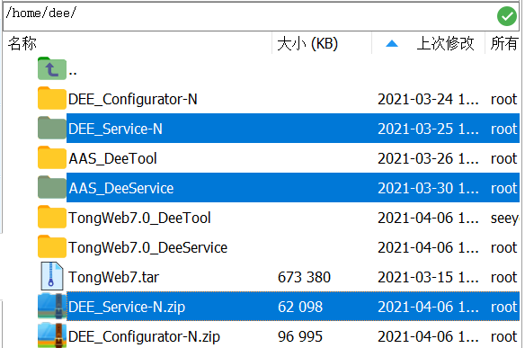Click the selected DEE_Service-N folder icon
Viewport: 525px width, 348px height.
[52, 129]
